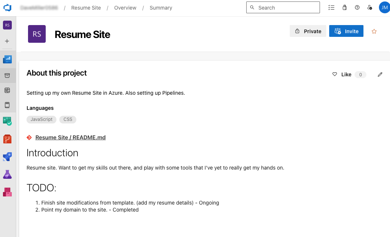The image size is (390, 237).
Task: Open user settings with the gear icon
Action: pos(370,7)
